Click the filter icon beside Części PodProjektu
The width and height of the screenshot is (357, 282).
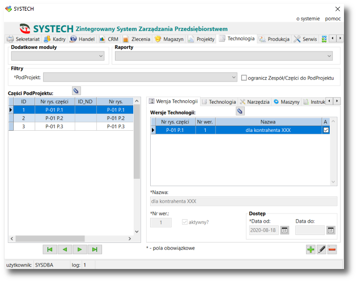[x=76, y=91]
